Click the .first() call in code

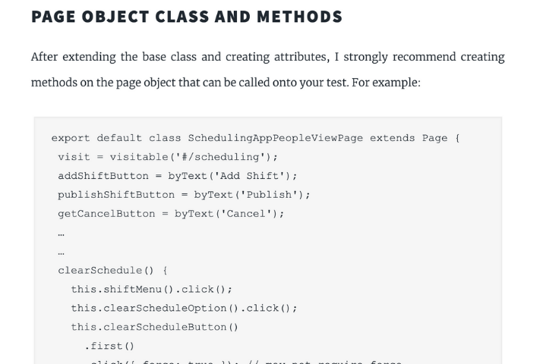point(109,346)
